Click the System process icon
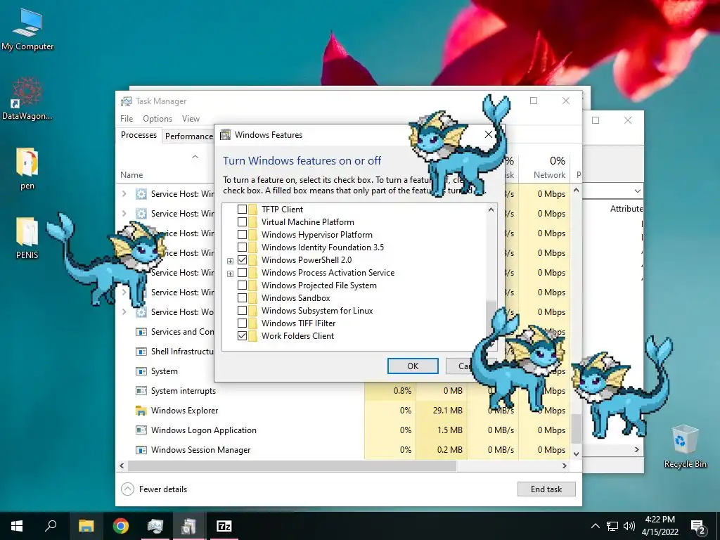 coord(141,371)
